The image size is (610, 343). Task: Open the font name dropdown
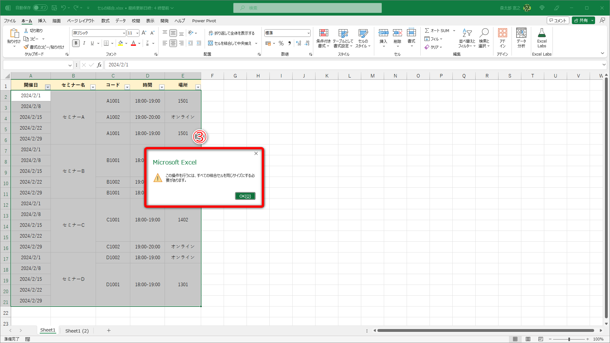click(x=124, y=33)
